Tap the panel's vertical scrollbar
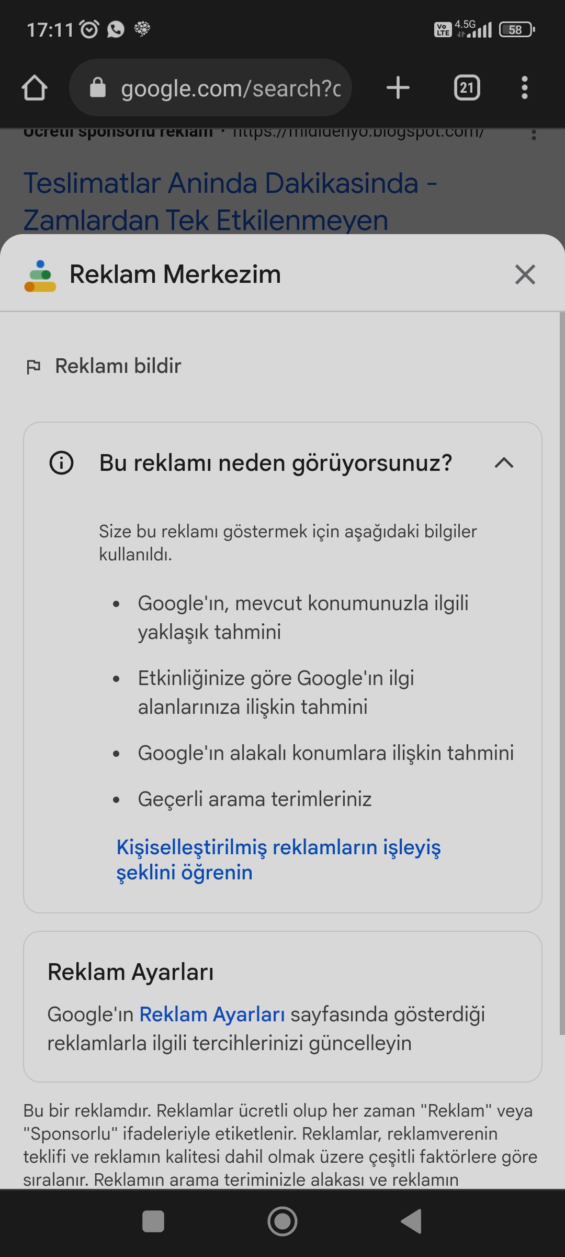565x1257 pixels. point(562,674)
